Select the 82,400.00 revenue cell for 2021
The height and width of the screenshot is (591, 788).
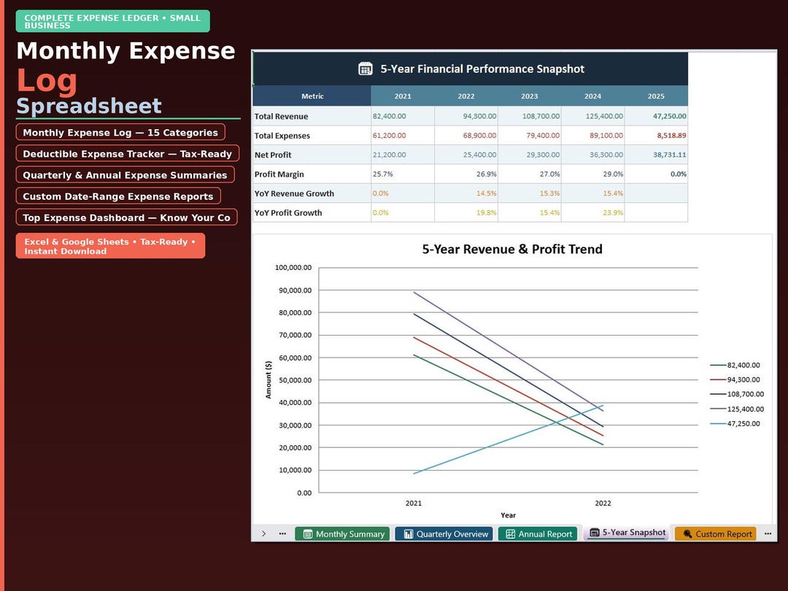coord(403,116)
